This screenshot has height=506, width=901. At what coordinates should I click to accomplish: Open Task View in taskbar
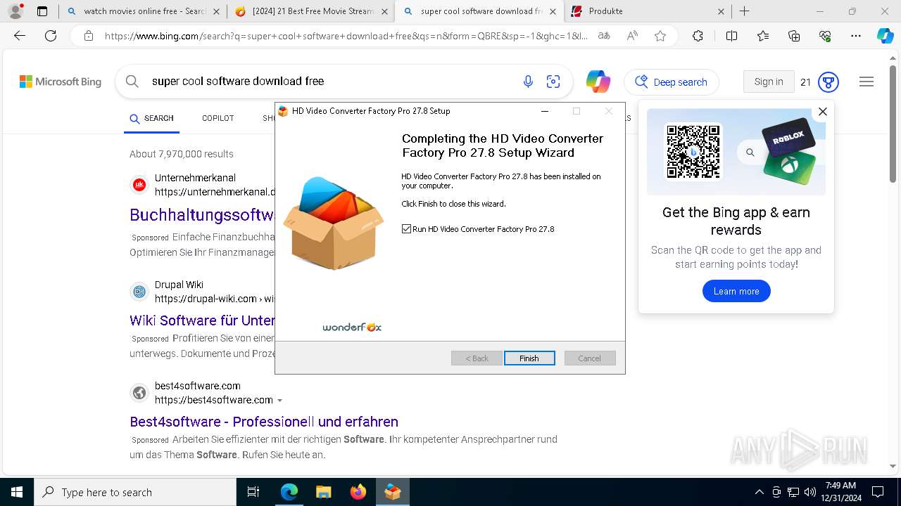pos(253,492)
